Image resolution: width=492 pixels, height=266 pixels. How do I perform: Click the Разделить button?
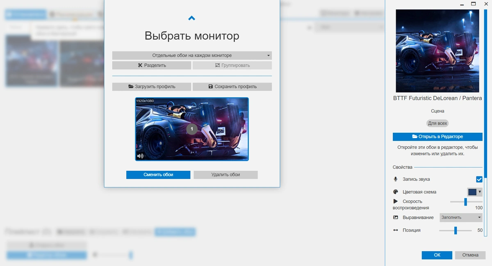(152, 65)
